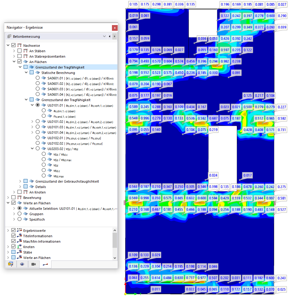The height and width of the screenshot is (297, 288).
Task: Click the Werte an Flächen tree icon
Action: (19, 203)
